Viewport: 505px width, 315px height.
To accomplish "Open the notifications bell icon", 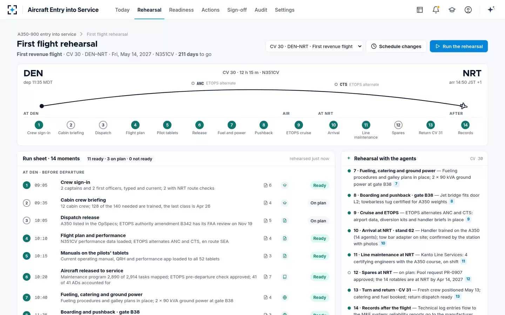I will [x=436, y=10].
